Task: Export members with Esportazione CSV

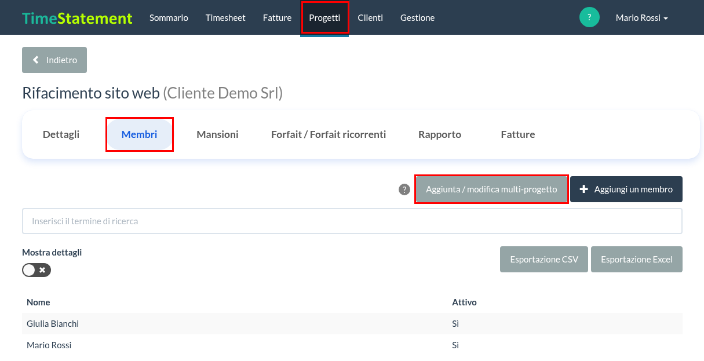Action: click(x=544, y=260)
